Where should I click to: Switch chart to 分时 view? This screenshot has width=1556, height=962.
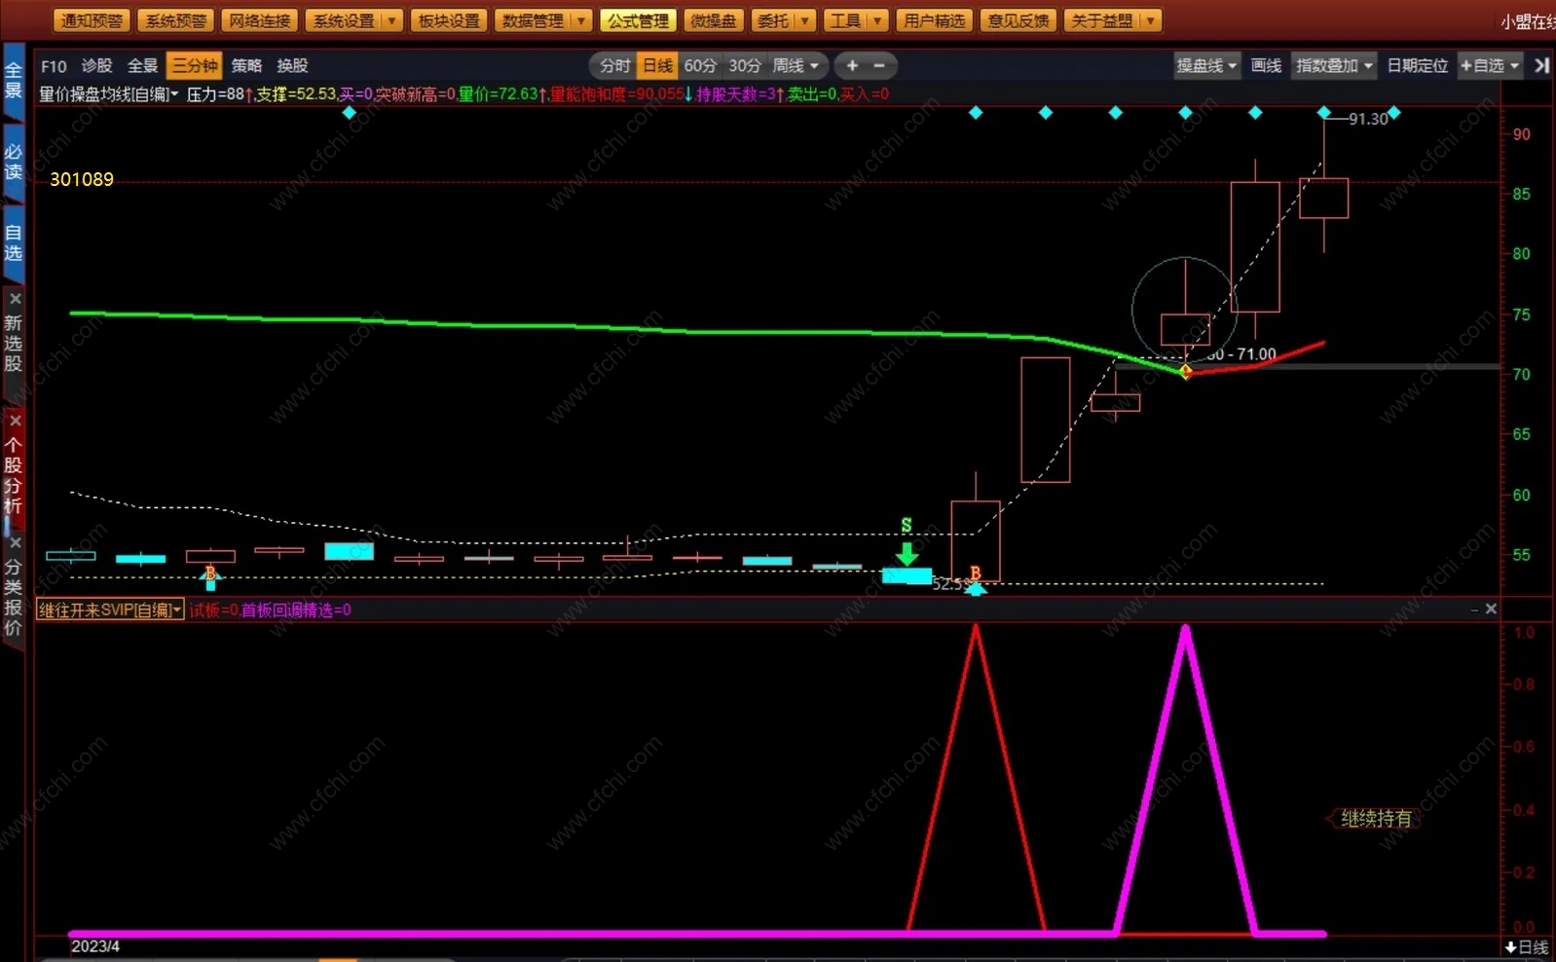pyautogui.click(x=614, y=65)
